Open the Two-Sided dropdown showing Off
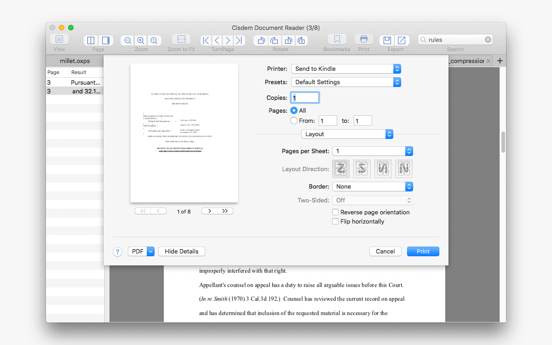This screenshot has height=345, width=552. (x=373, y=200)
